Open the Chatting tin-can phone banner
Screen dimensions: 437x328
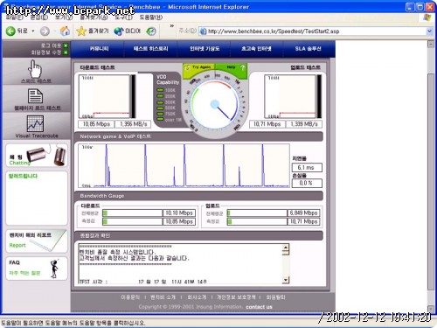tap(37, 156)
